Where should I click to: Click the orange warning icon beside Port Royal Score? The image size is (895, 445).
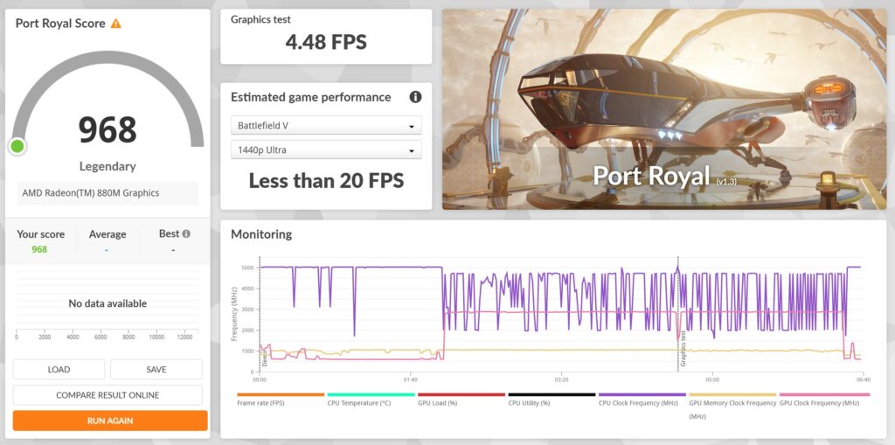(x=116, y=24)
